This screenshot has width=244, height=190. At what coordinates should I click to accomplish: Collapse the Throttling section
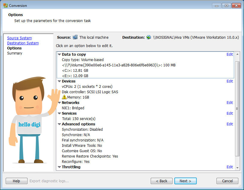pyautogui.click(x=59, y=167)
